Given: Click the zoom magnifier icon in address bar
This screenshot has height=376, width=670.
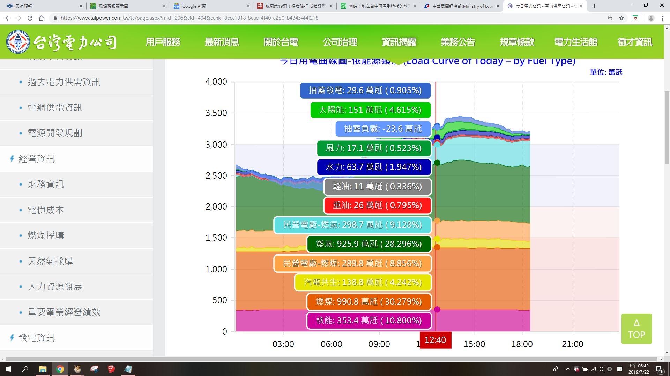Looking at the screenshot, I should click(610, 18).
